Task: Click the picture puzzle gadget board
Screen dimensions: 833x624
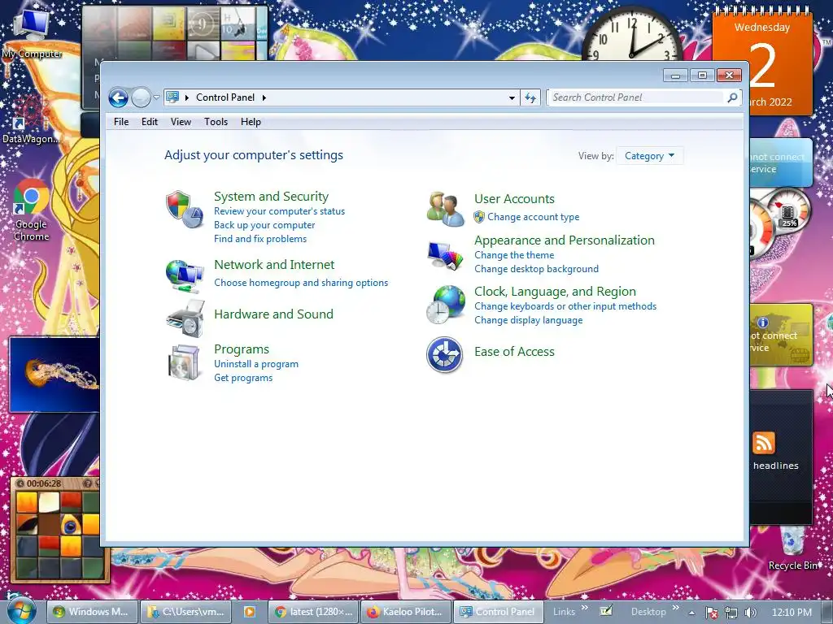Action: click(x=58, y=534)
